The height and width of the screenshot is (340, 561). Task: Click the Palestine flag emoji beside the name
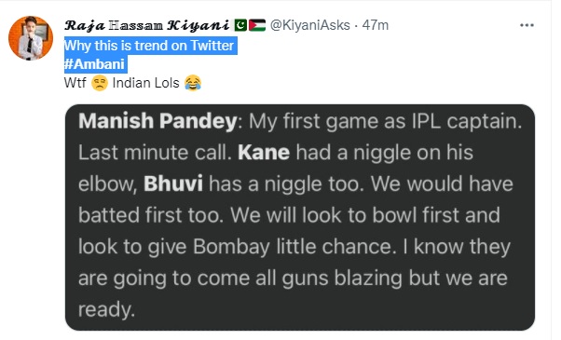tap(257, 25)
